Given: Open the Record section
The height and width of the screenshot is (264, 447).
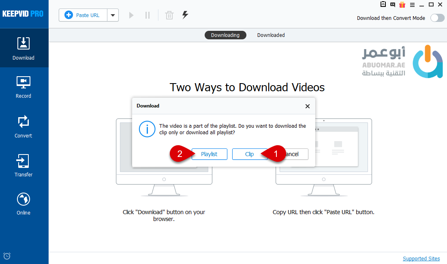Looking at the screenshot, I should [24, 87].
